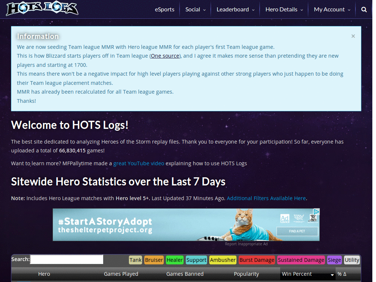Viewport: 376px width, 282px height.
Task: Open the search magnifier icon
Action: (x=364, y=10)
